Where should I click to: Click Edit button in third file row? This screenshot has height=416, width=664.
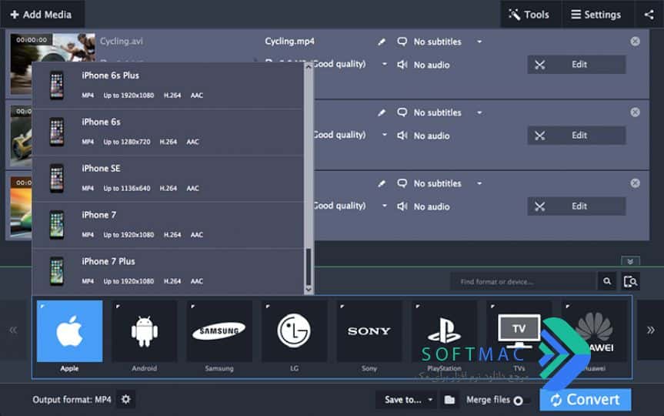pos(576,206)
